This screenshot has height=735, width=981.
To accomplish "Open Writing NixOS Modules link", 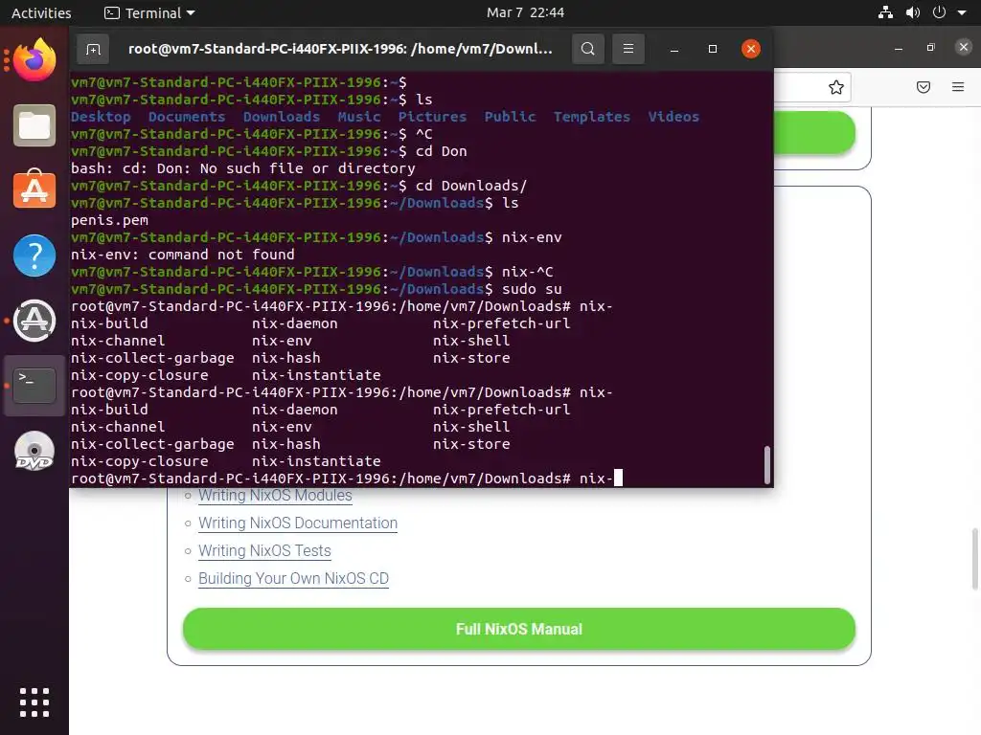I will click(275, 496).
